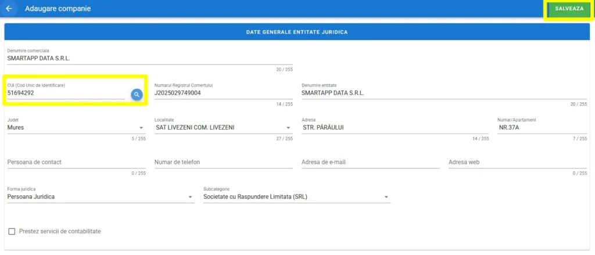Select the Adresa web field
This screenshot has height=255, width=595.
click(x=517, y=162)
